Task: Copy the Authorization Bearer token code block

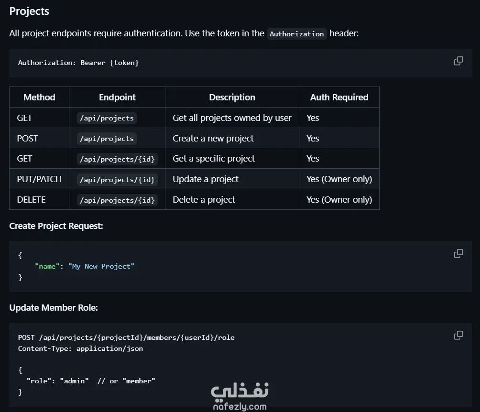Action: tap(458, 61)
